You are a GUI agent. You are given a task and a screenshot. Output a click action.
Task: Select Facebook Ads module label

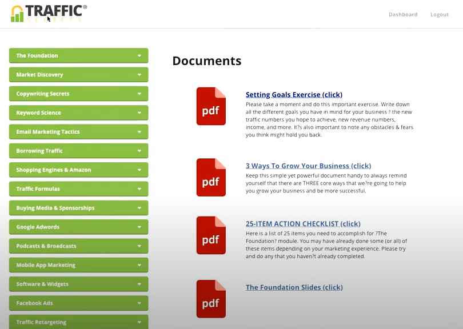coord(34,303)
